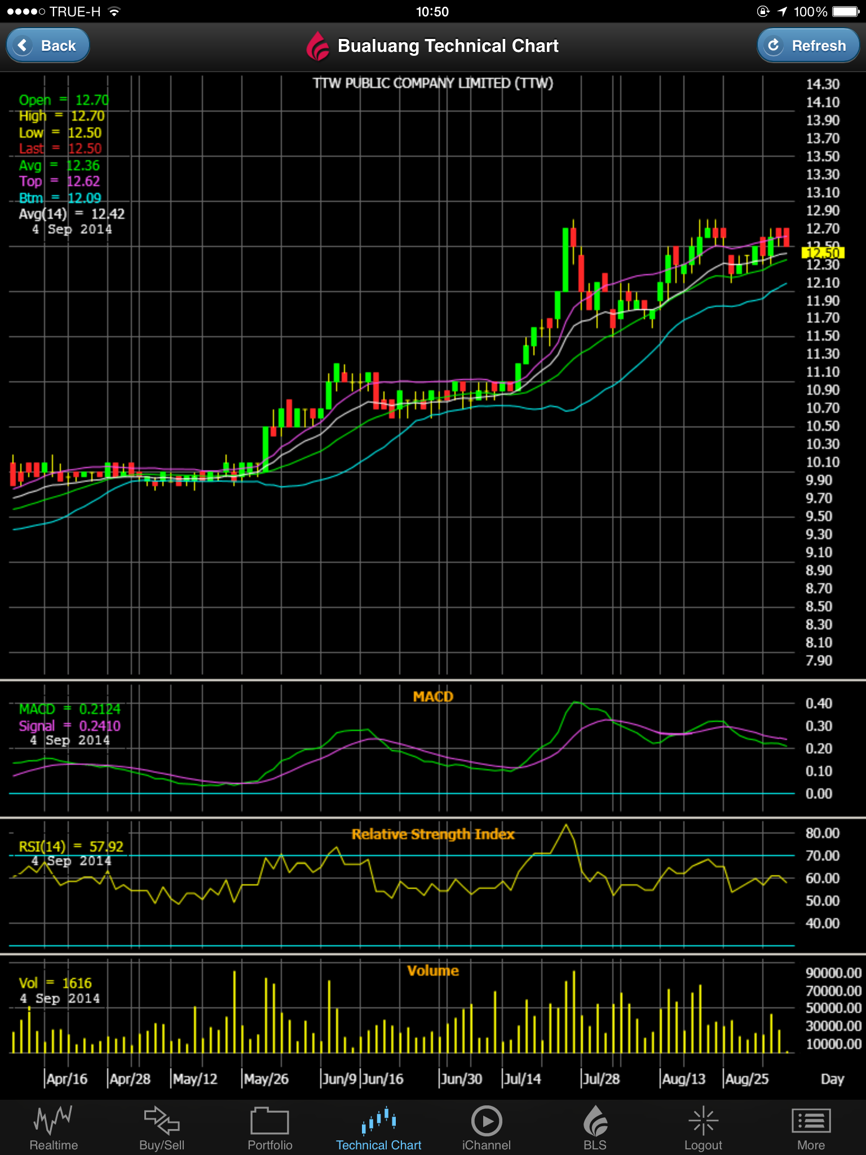Tap the 10:50 clock in status bar
The height and width of the screenshot is (1155, 866).
pos(432,12)
